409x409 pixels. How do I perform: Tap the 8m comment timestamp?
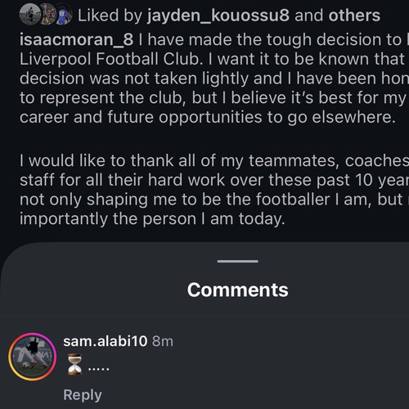coord(163,341)
